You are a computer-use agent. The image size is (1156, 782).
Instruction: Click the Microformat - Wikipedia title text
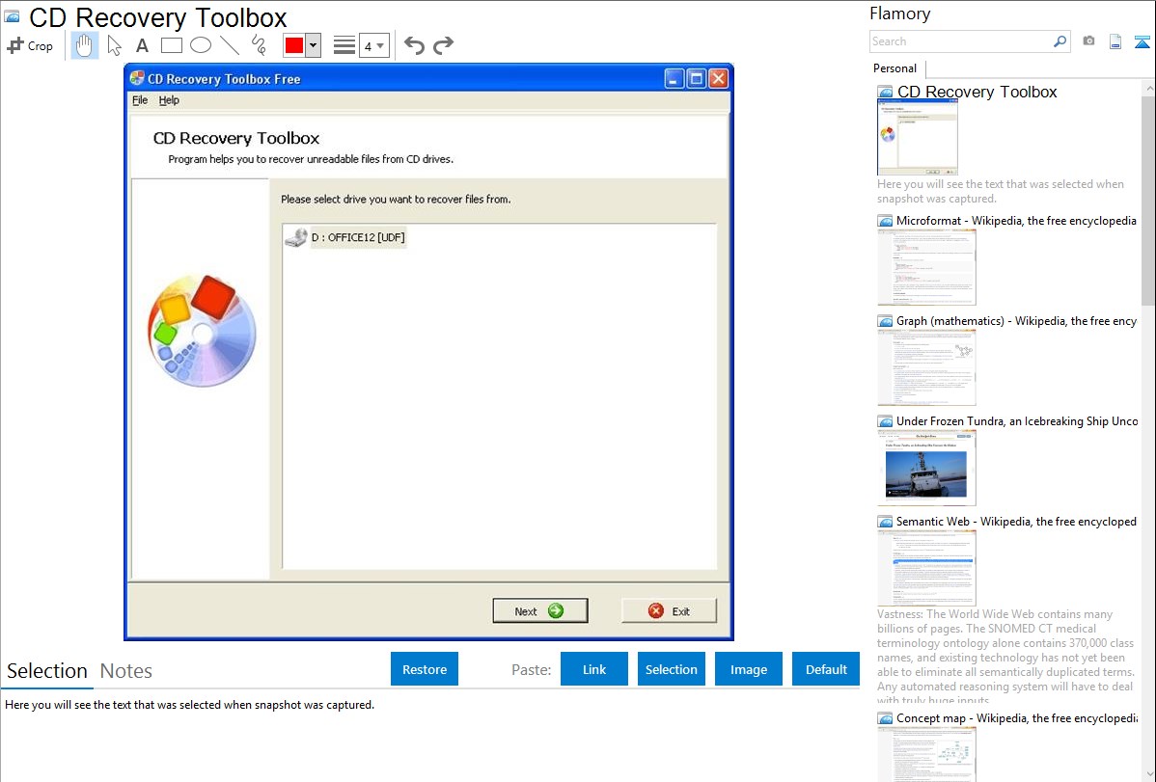tap(1016, 221)
